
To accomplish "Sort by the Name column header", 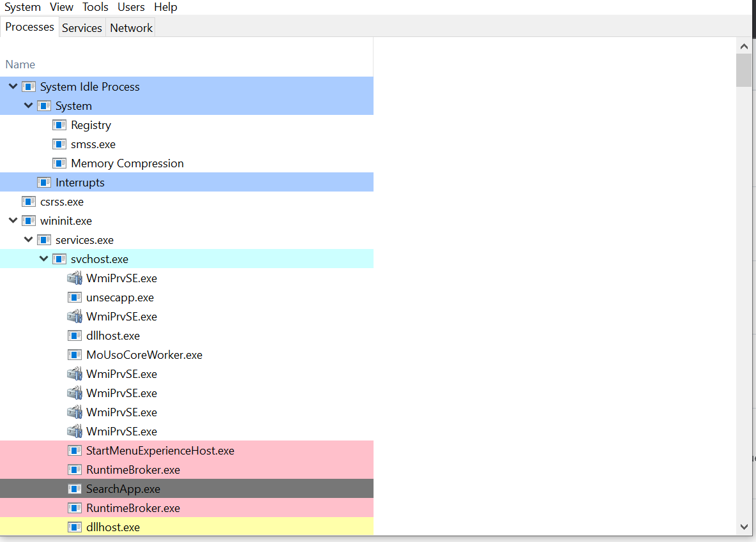I will [20, 64].
